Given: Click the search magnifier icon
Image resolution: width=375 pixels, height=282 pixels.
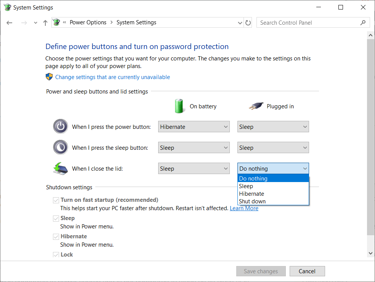Looking at the screenshot, I should click(x=363, y=22).
